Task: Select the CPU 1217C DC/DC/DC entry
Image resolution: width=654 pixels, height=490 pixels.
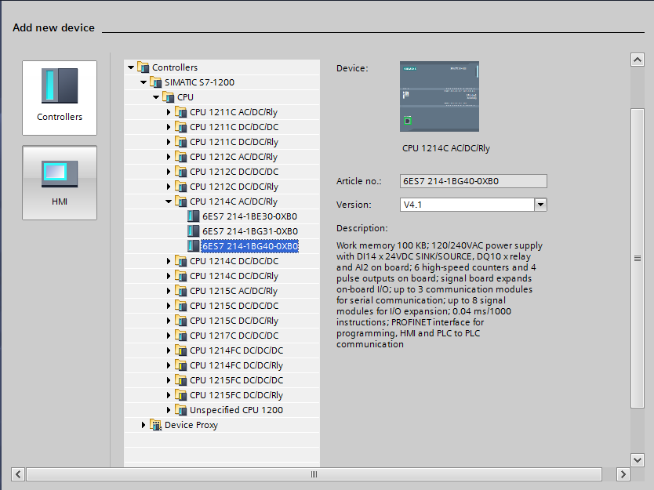Action: click(x=234, y=336)
